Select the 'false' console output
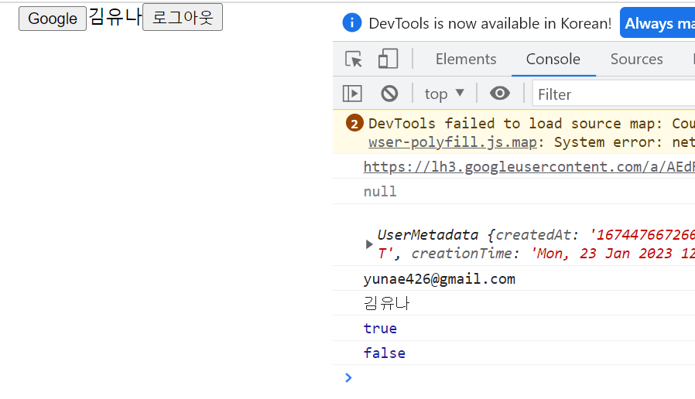Viewport: 695px width, 399px height. 385,353
